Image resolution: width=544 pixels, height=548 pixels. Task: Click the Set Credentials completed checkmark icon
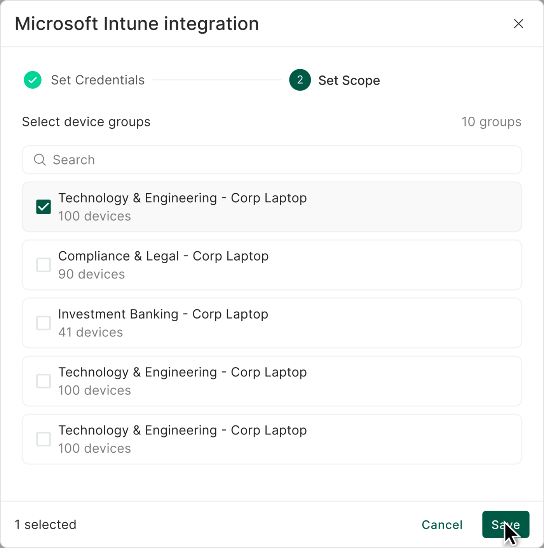pos(33,80)
